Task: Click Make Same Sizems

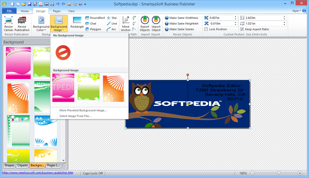Action: pos(179,29)
